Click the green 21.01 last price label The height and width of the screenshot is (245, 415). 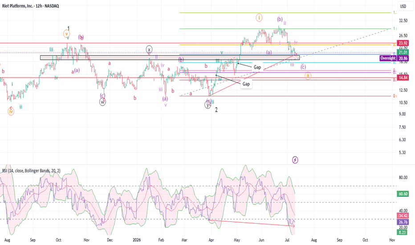point(403,53)
